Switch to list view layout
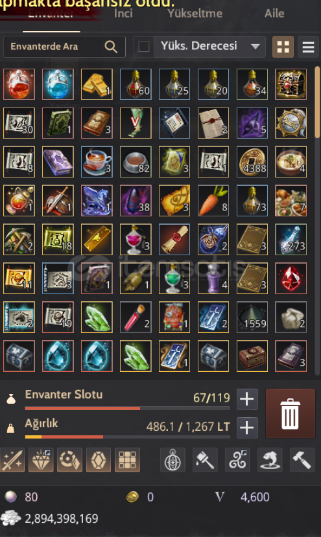Screen dimensions: 321x537 [308, 47]
